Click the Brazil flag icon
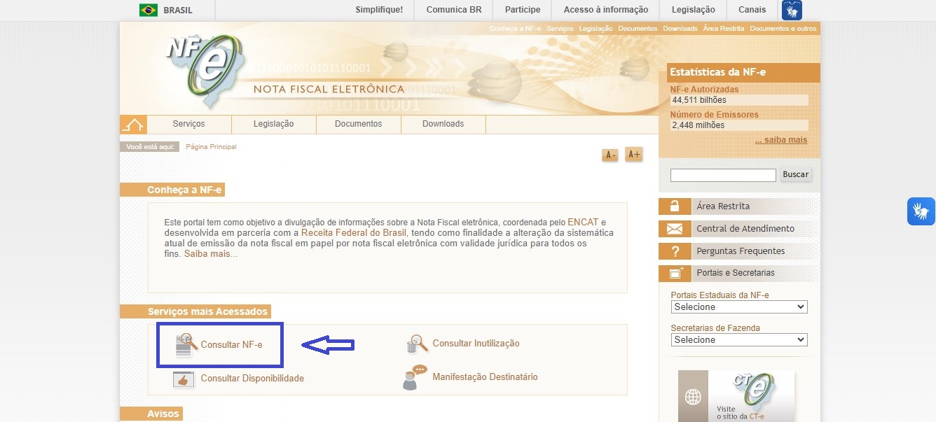The width and height of the screenshot is (936, 422). coord(149,10)
